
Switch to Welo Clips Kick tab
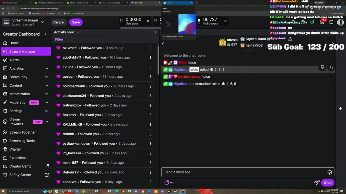click(49, 3)
